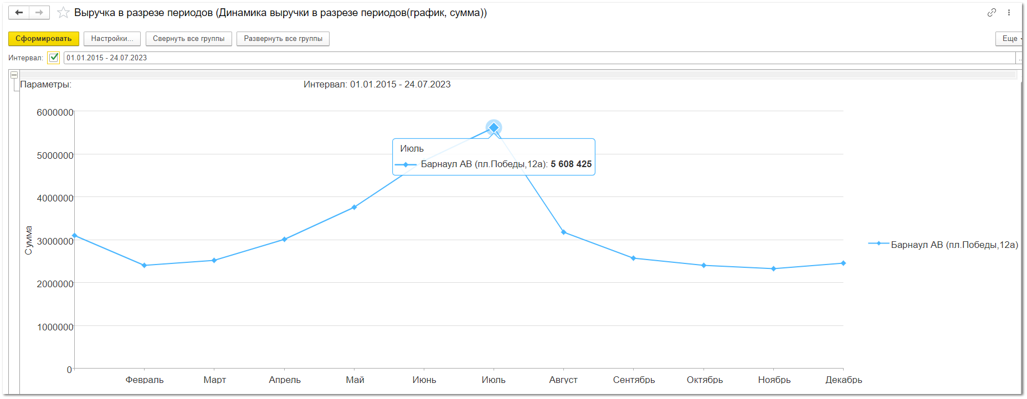Go back with the left arrow
The height and width of the screenshot is (399, 1027).
click(x=19, y=12)
